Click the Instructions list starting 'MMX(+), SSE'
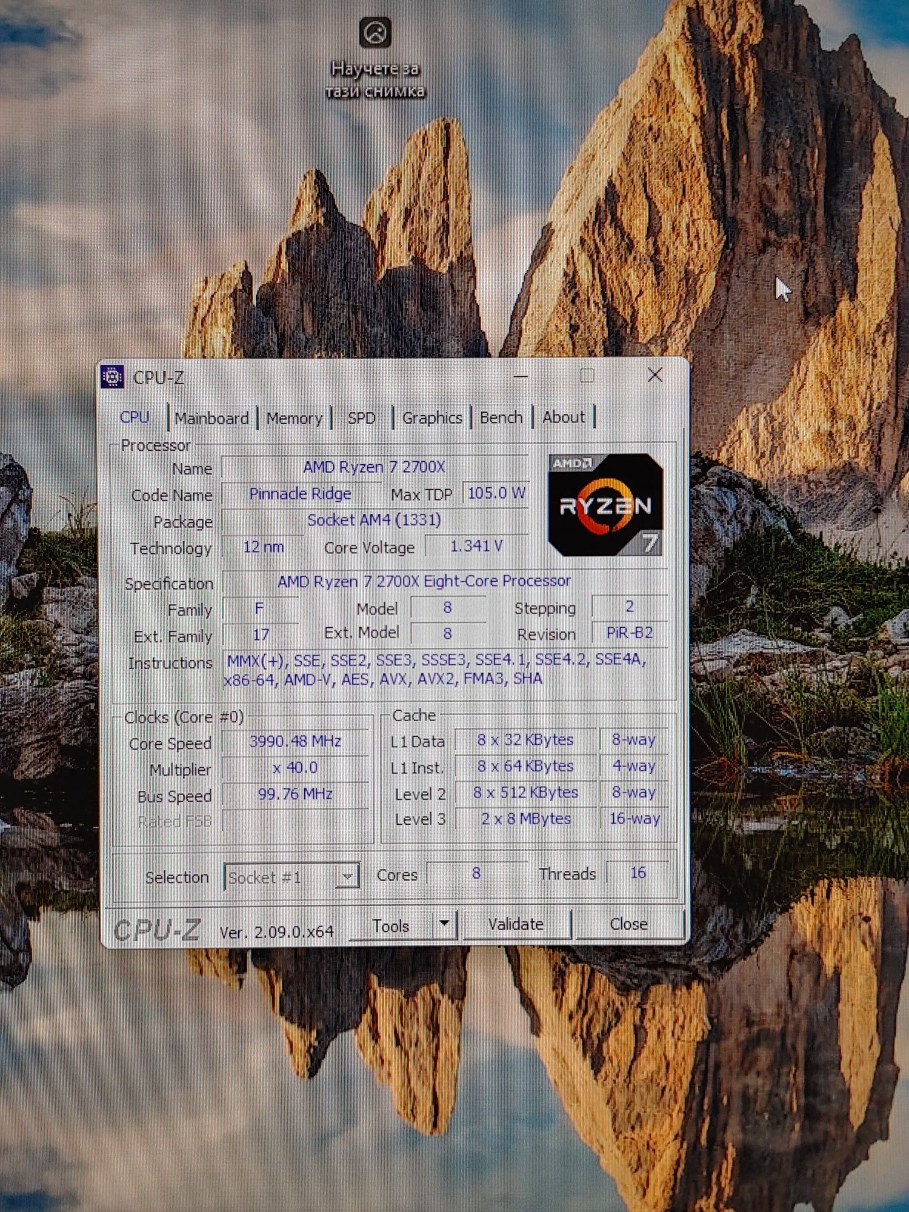This screenshot has width=909, height=1212. pyautogui.click(x=445, y=669)
